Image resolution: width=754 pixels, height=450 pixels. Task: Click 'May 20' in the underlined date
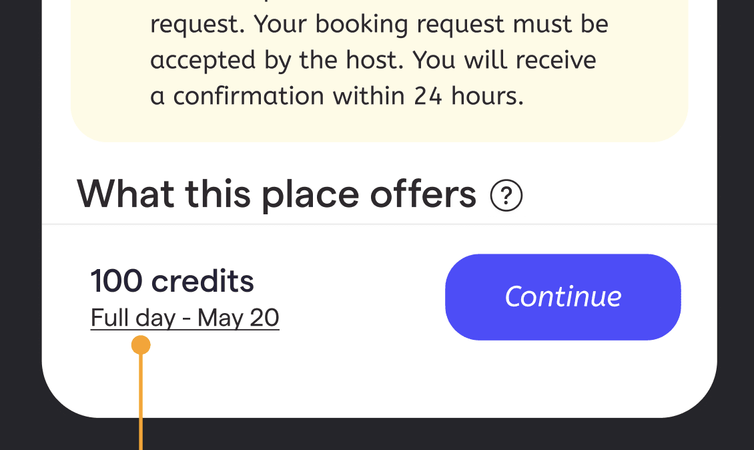coord(238,318)
